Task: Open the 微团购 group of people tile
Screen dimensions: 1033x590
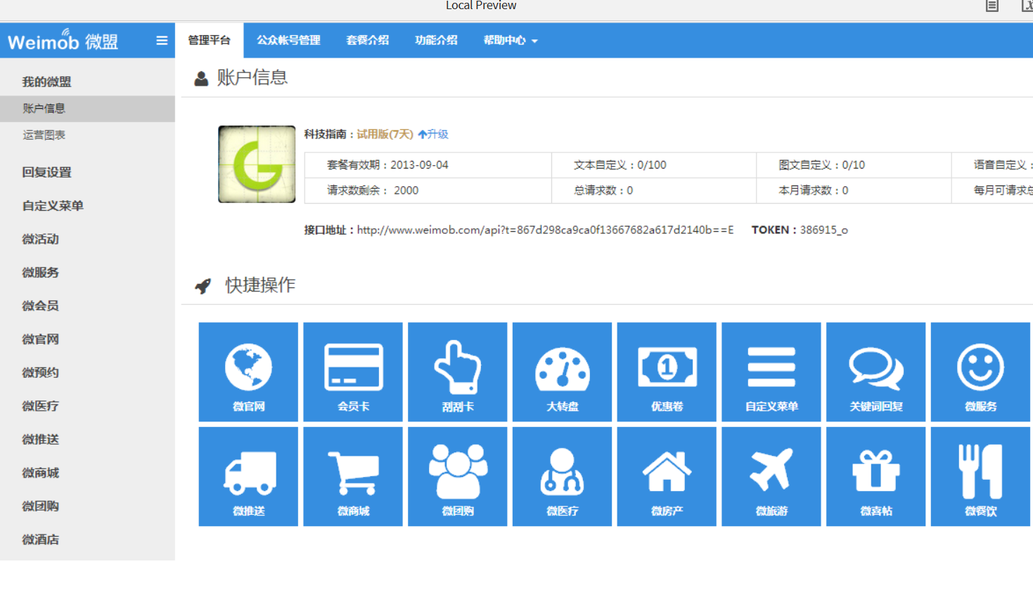Action: tap(458, 476)
